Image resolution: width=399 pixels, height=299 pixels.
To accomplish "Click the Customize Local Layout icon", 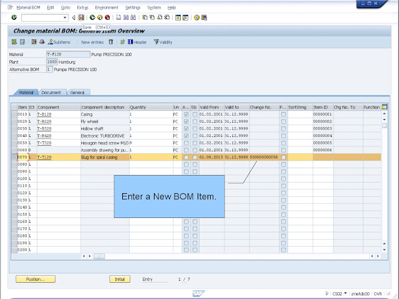I will (x=204, y=17).
